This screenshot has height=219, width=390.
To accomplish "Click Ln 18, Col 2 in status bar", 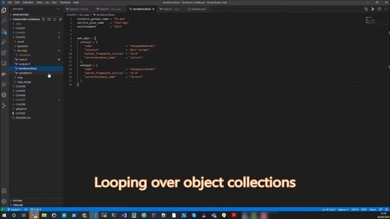I will 328,209.
